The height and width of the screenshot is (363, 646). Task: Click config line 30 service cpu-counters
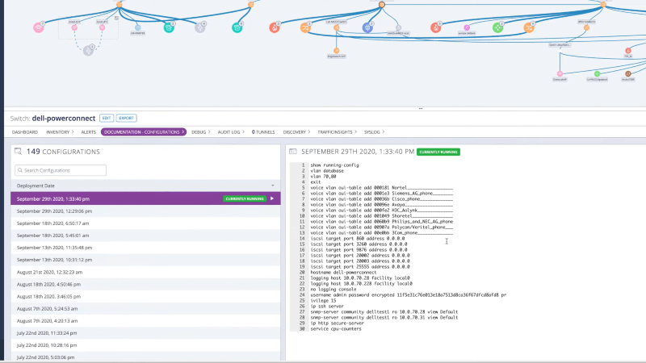[x=336, y=329]
